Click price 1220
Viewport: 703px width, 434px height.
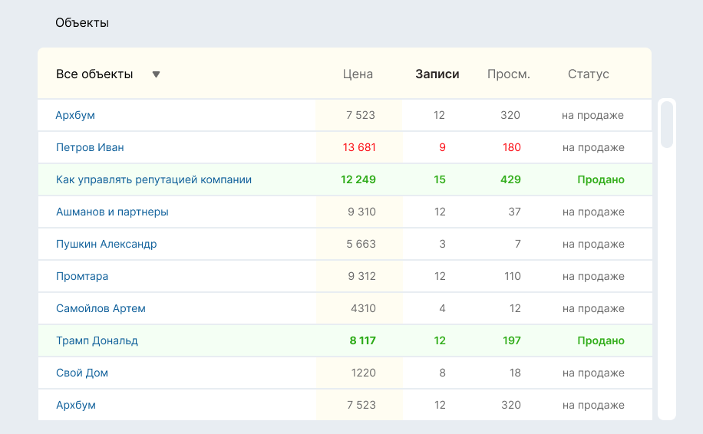tap(363, 373)
